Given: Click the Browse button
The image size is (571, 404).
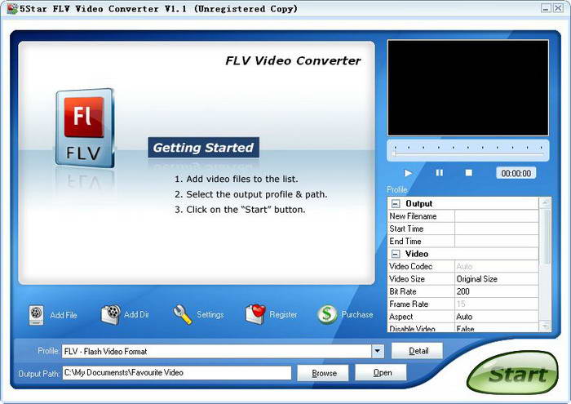Looking at the screenshot, I should [x=323, y=373].
